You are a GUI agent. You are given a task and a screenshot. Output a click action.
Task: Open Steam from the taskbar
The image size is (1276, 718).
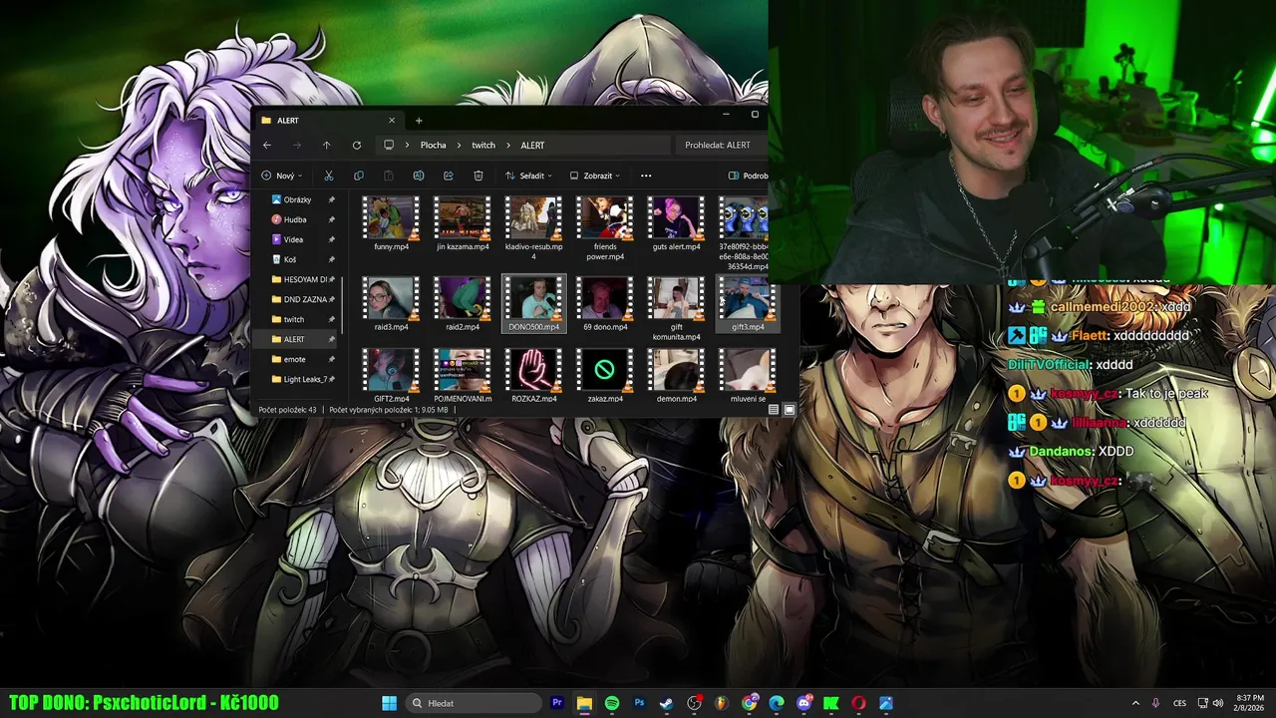tap(666, 703)
